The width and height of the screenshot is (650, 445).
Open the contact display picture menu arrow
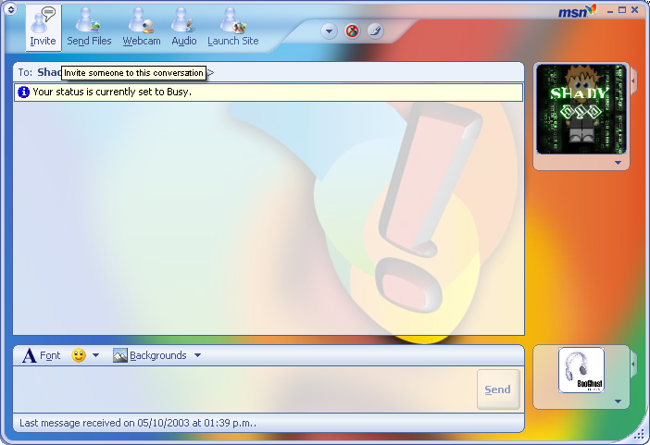[618, 163]
